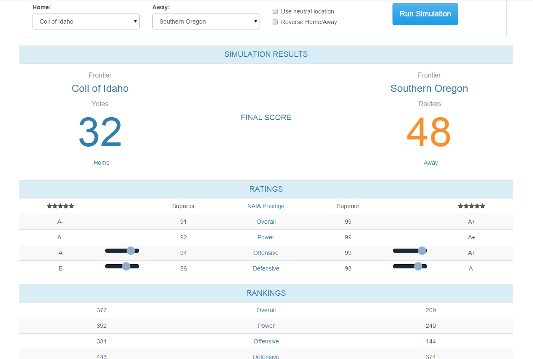Screen dimensions: 533x359
Task: Click Southern Oregon Defensive slider handle
Action: coord(418,266)
